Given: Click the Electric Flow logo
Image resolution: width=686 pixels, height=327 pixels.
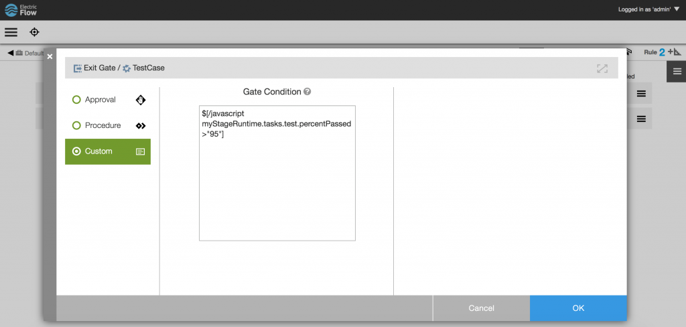Looking at the screenshot, I should (21, 9).
